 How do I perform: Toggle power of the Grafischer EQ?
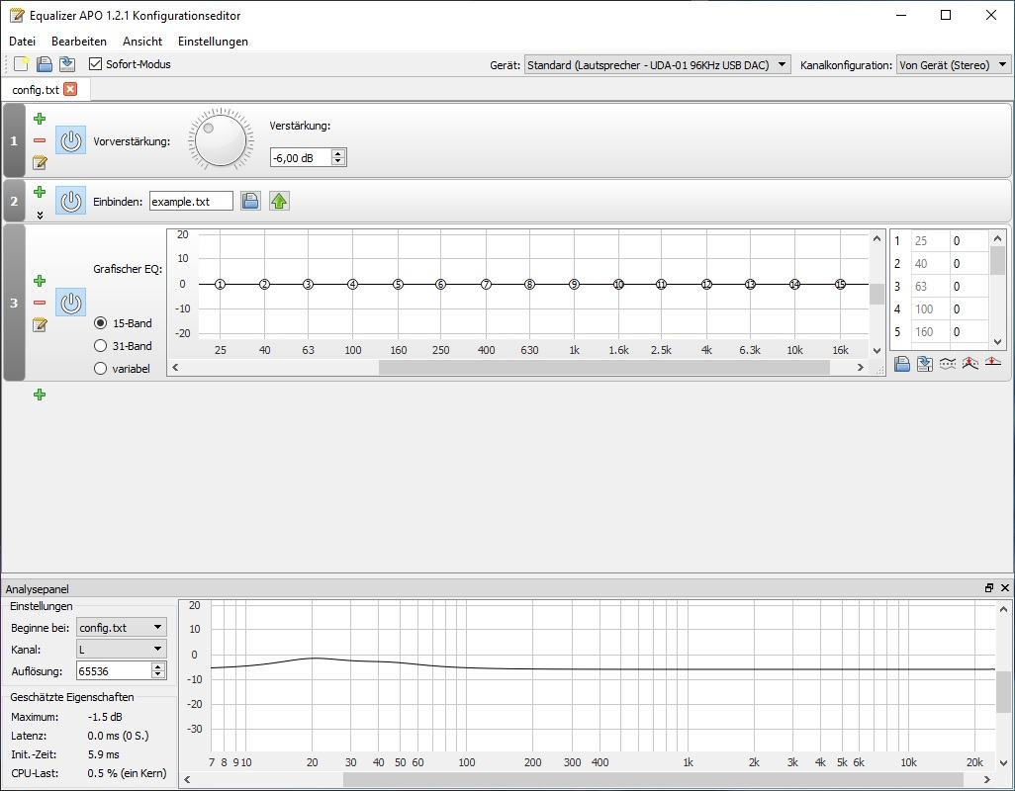click(70, 303)
